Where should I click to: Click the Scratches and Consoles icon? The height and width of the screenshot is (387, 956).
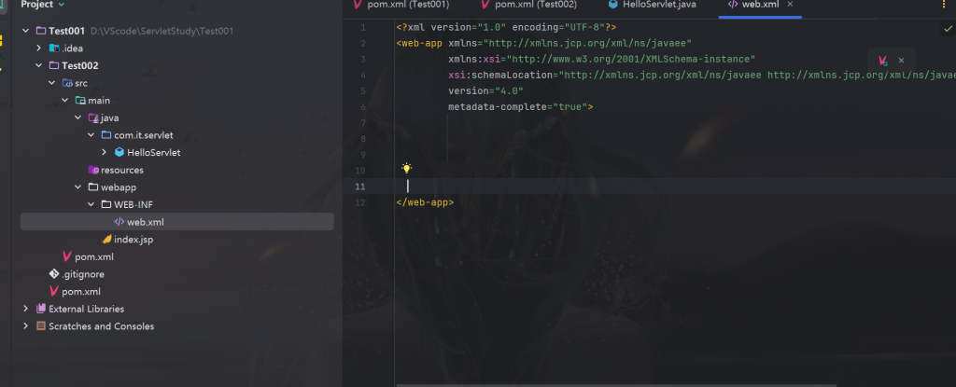click(40, 326)
